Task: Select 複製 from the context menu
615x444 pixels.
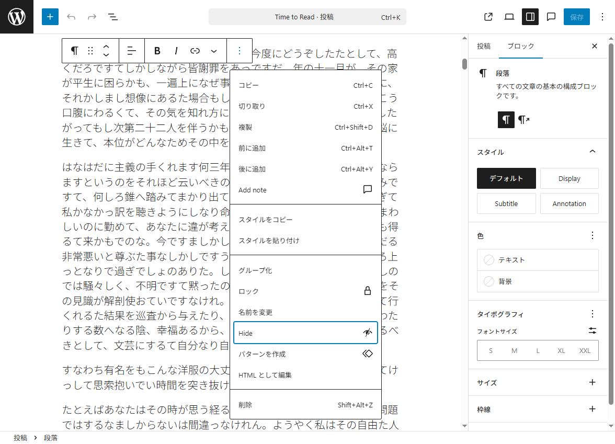Action: coord(246,127)
